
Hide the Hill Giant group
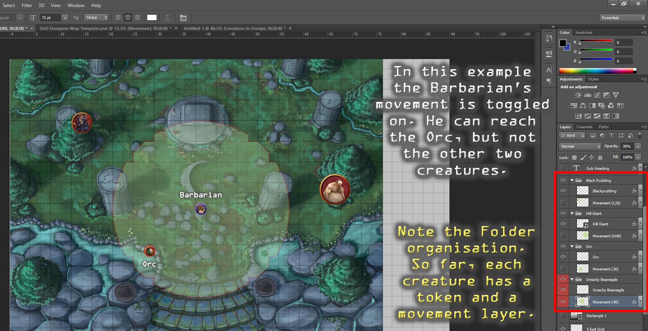(563, 213)
